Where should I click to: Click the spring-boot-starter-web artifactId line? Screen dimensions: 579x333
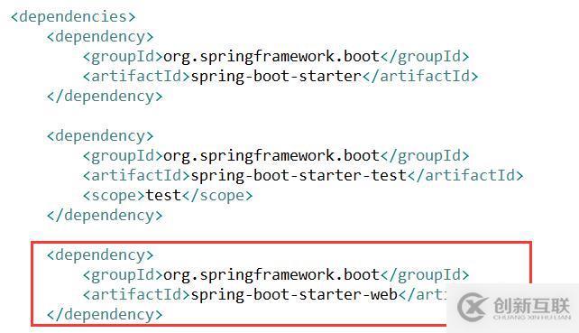pos(265,295)
